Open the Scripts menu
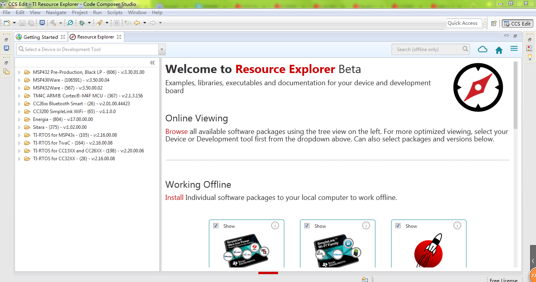Image resolution: width=536 pixels, height=282 pixels. pos(115,13)
